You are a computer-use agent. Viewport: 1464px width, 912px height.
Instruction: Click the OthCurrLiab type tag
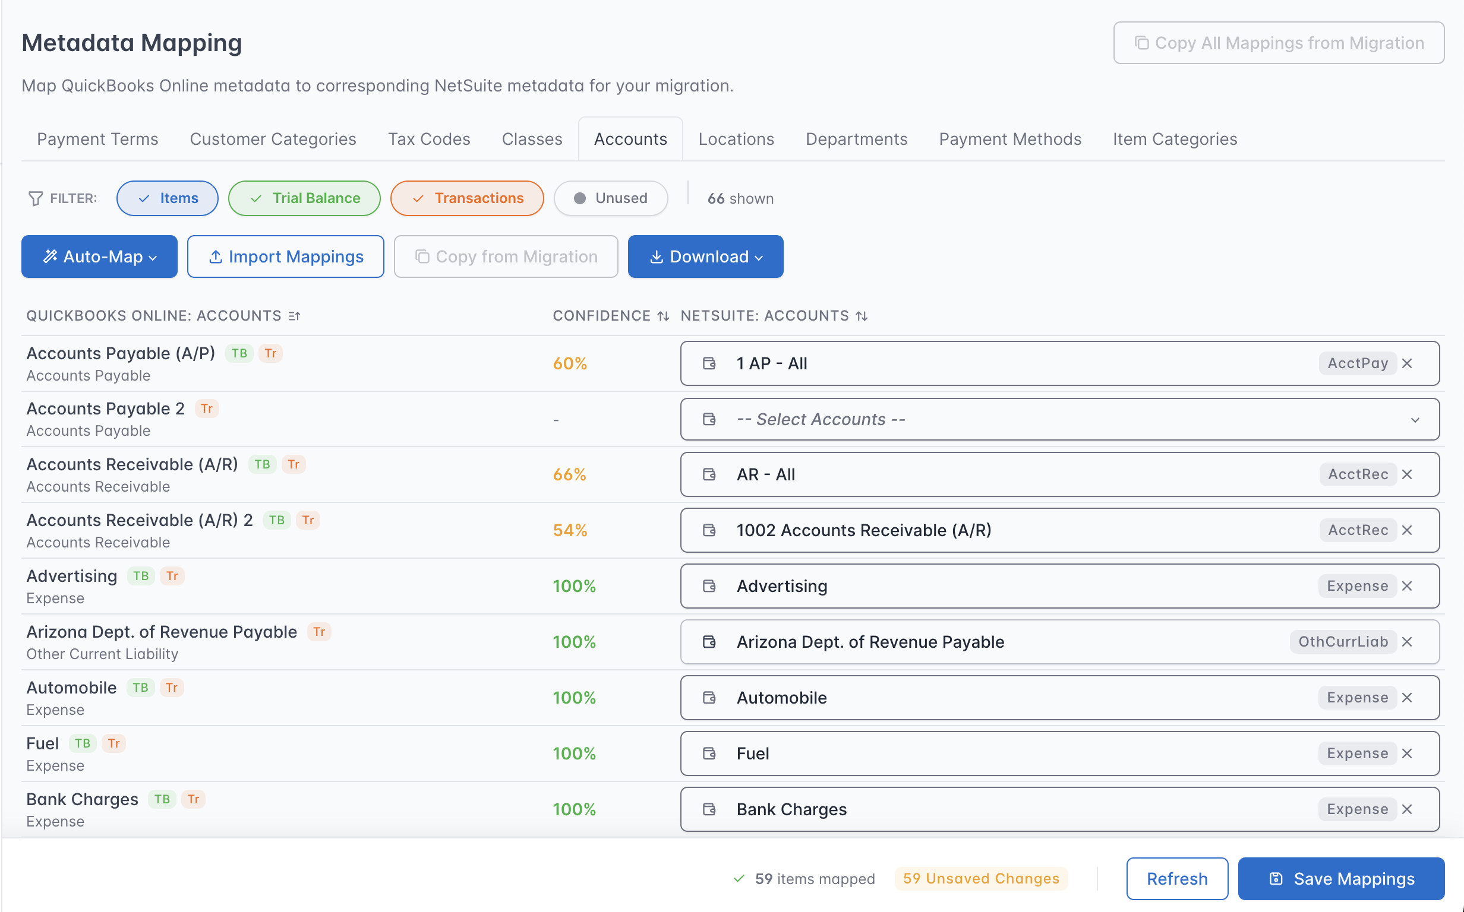tap(1343, 642)
